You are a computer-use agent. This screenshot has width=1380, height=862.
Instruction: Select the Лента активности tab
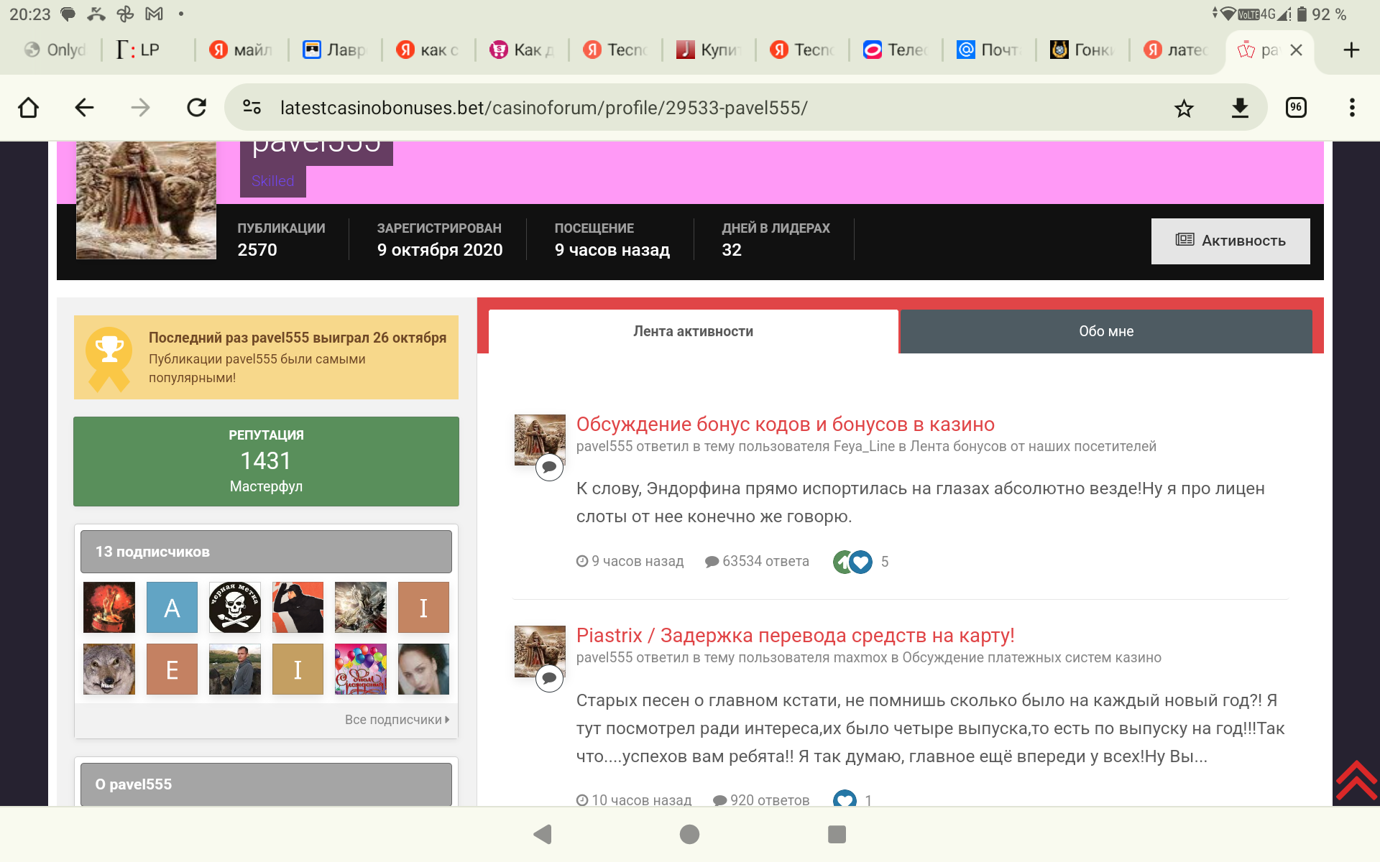693,331
